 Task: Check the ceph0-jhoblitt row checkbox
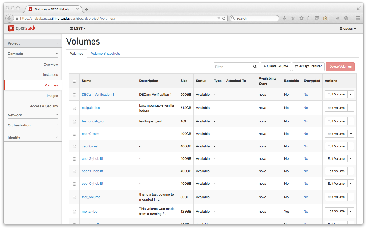[x=74, y=184]
